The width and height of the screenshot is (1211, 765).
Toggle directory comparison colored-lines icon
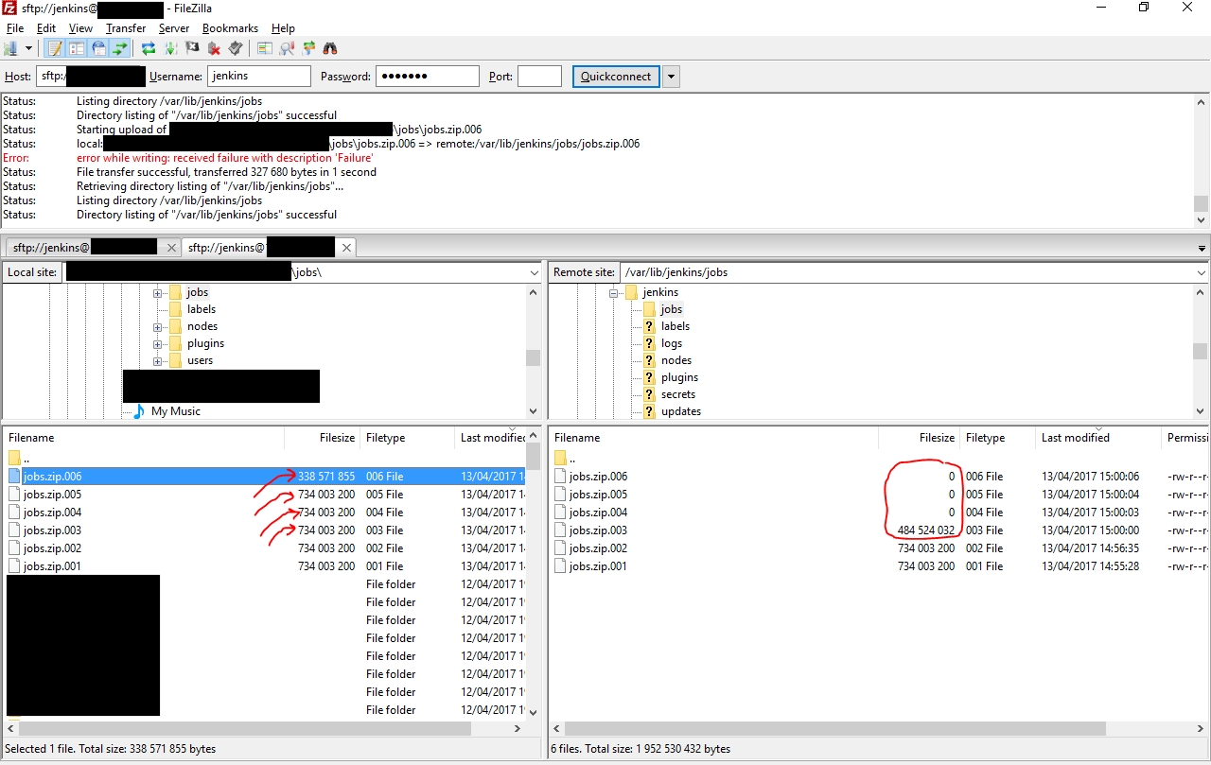(265, 48)
